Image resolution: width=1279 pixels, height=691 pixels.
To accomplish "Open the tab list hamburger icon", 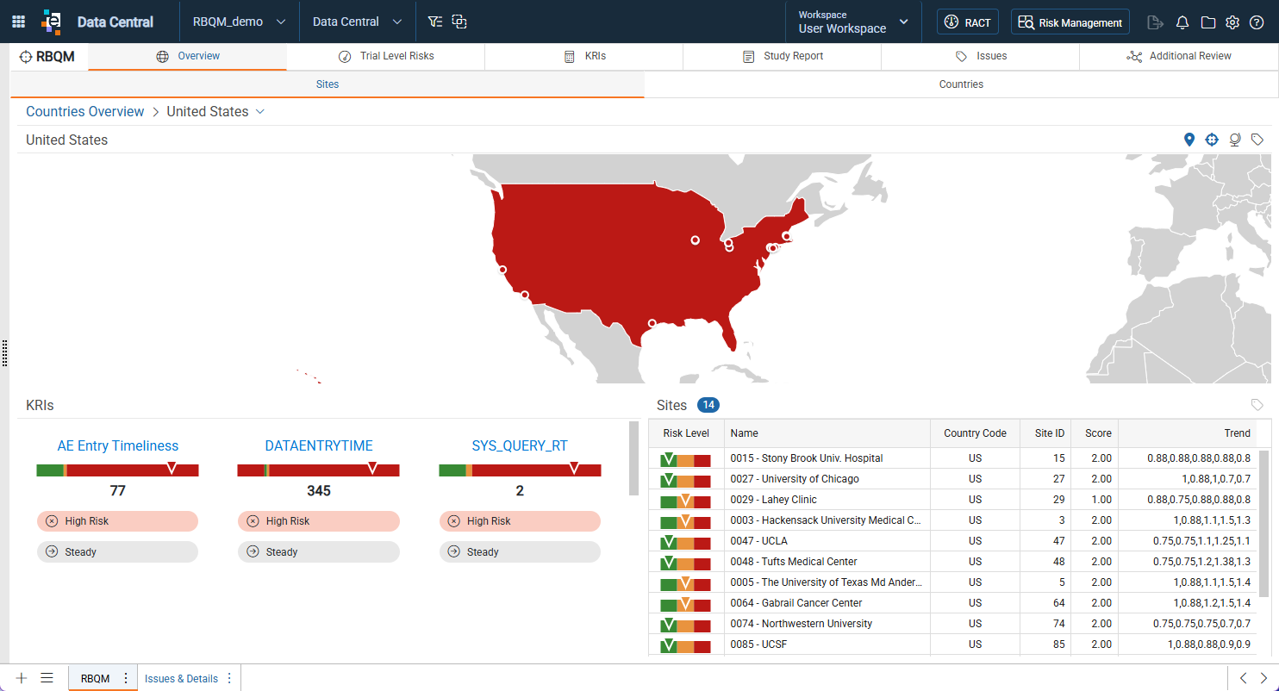I will click(47, 678).
